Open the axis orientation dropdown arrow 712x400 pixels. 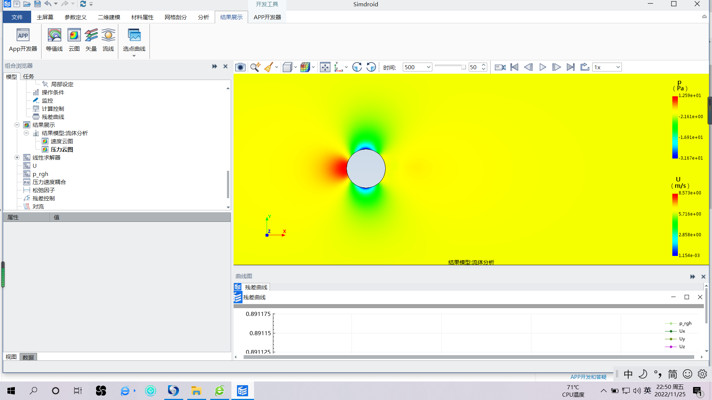click(346, 67)
